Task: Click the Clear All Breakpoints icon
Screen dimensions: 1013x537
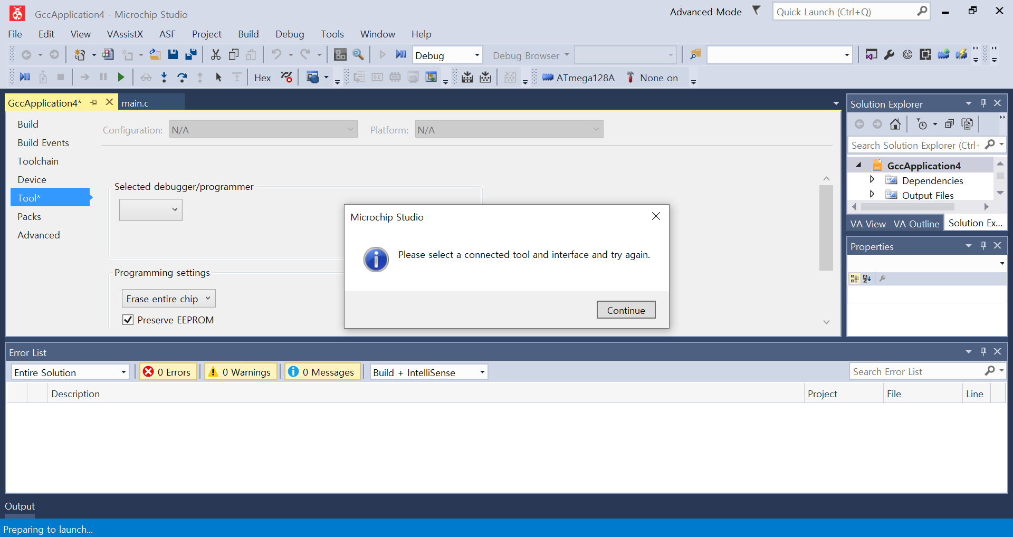Action: (x=286, y=77)
